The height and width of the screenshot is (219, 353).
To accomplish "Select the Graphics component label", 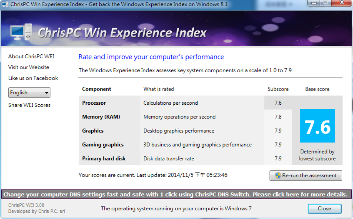I will (x=93, y=131).
